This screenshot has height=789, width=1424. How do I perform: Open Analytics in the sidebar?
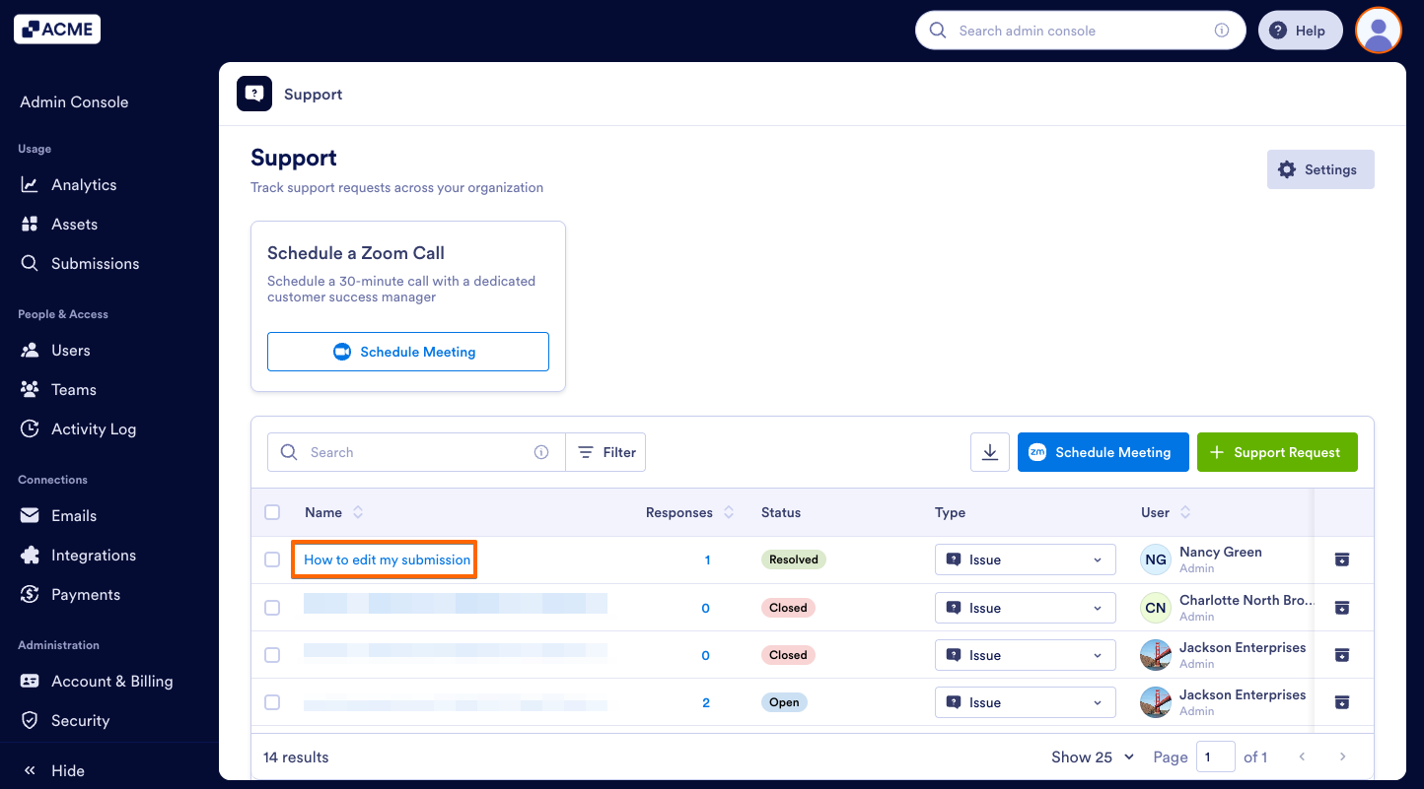[x=84, y=184]
